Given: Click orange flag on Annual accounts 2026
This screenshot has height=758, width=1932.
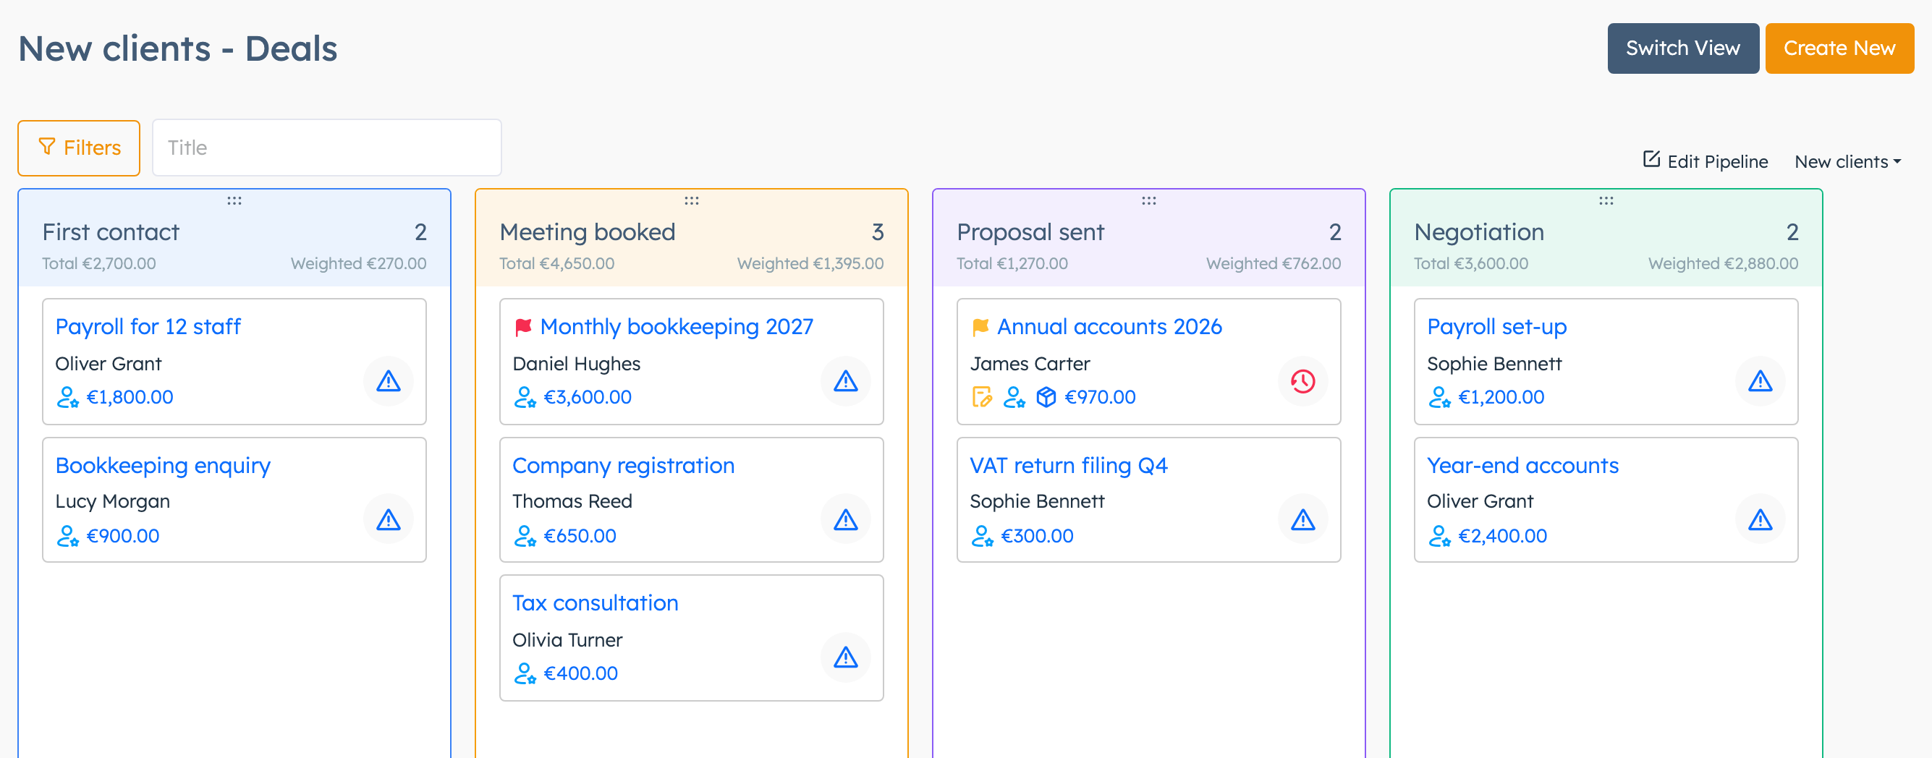Looking at the screenshot, I should (x=980, y=327).
